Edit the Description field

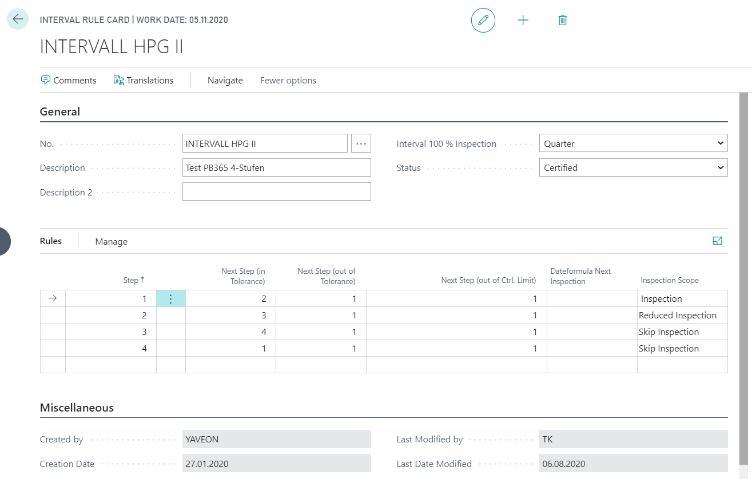tap(277, 167)
